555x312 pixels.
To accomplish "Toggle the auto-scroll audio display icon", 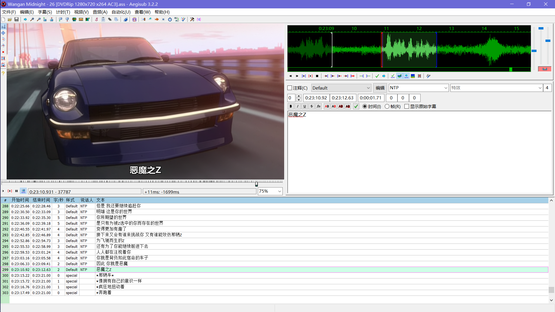I will [406, 76].
